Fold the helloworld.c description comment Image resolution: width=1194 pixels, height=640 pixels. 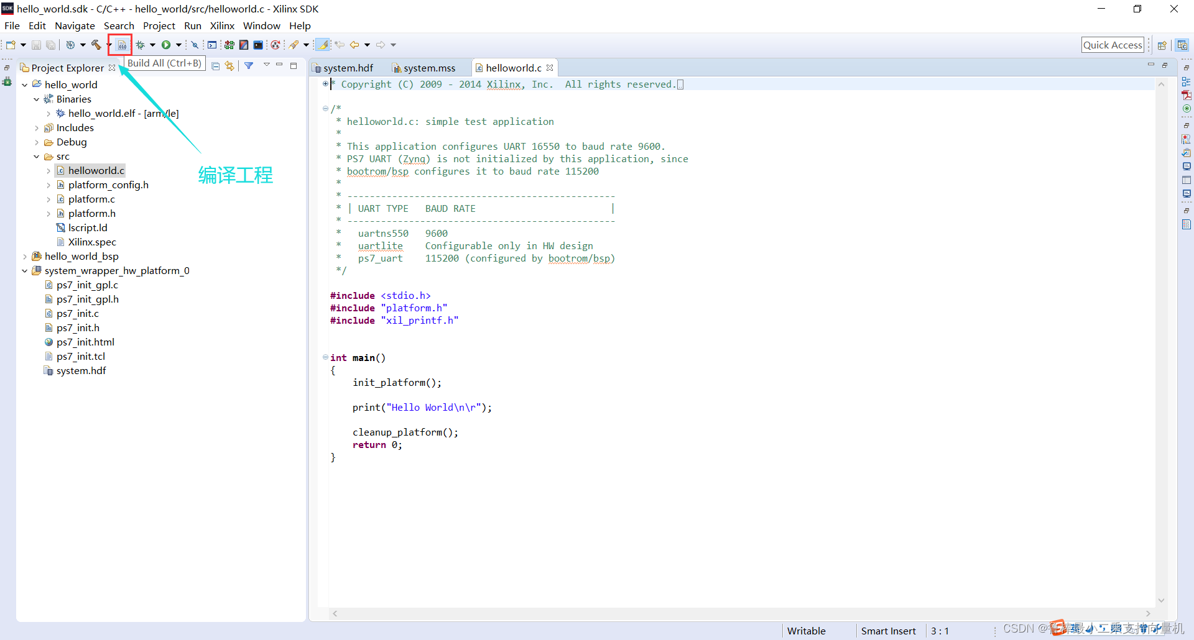[x=325, y=109]
